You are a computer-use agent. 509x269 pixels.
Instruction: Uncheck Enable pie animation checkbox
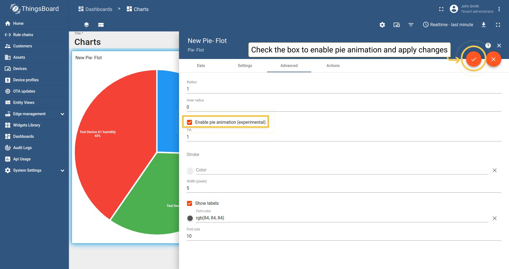click(189, 122)
